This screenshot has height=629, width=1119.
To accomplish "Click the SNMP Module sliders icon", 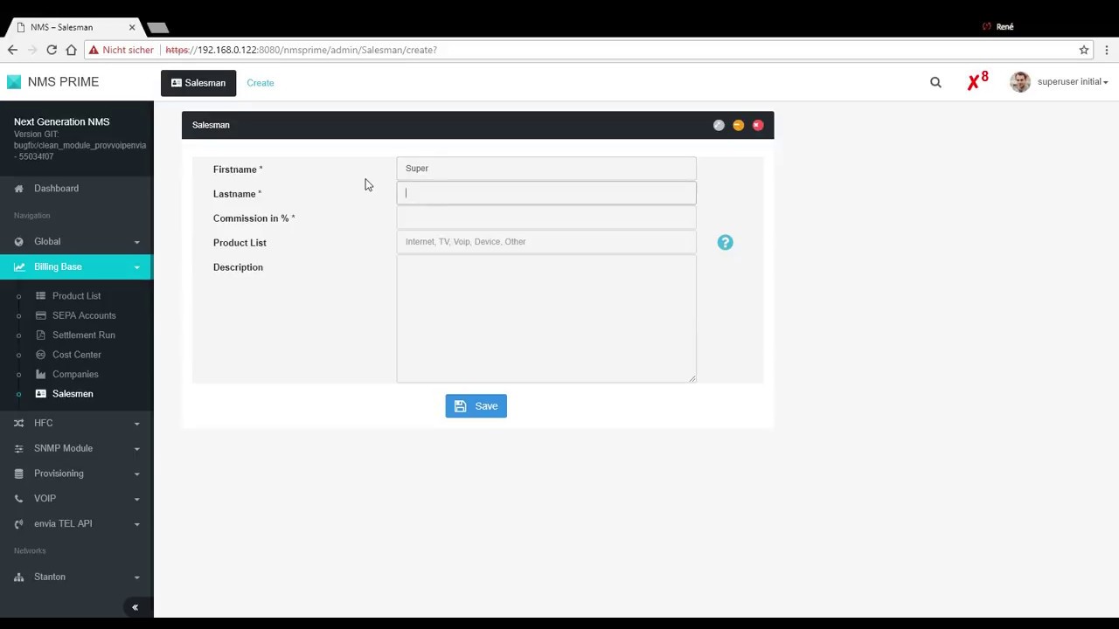I will 19,449.
